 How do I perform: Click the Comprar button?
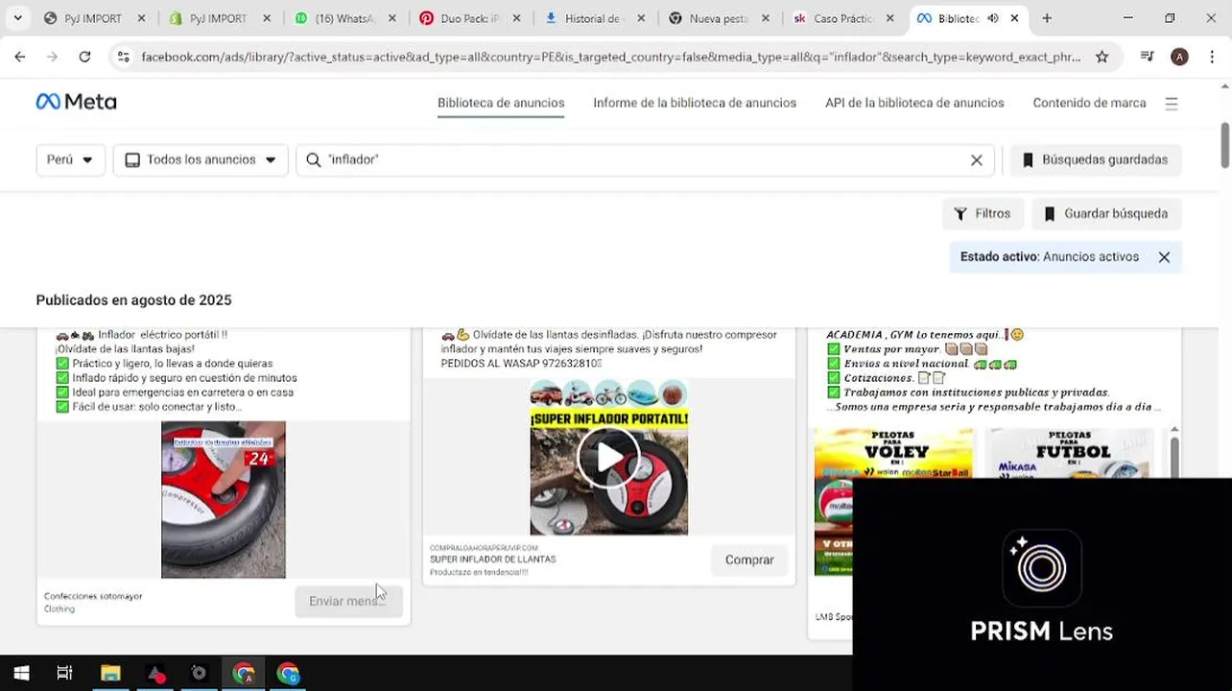click(x=749, y=560)
